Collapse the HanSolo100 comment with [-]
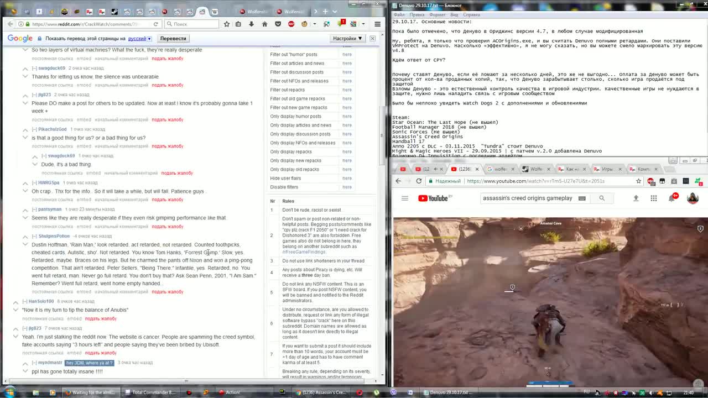Viewport: 708px width, 398px height. tap(25, 301)
